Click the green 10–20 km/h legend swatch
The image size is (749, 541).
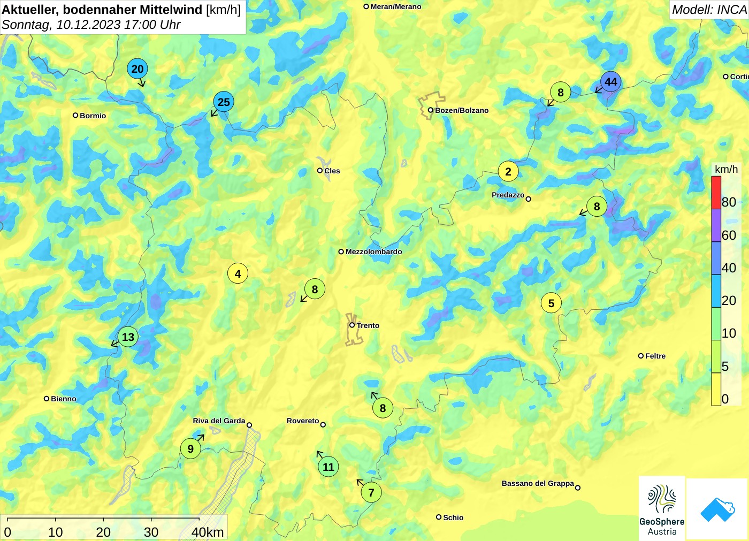coord(716,324)
